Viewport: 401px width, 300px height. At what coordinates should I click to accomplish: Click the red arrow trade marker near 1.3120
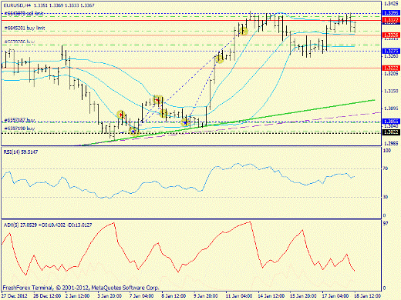tap(157, 99)
